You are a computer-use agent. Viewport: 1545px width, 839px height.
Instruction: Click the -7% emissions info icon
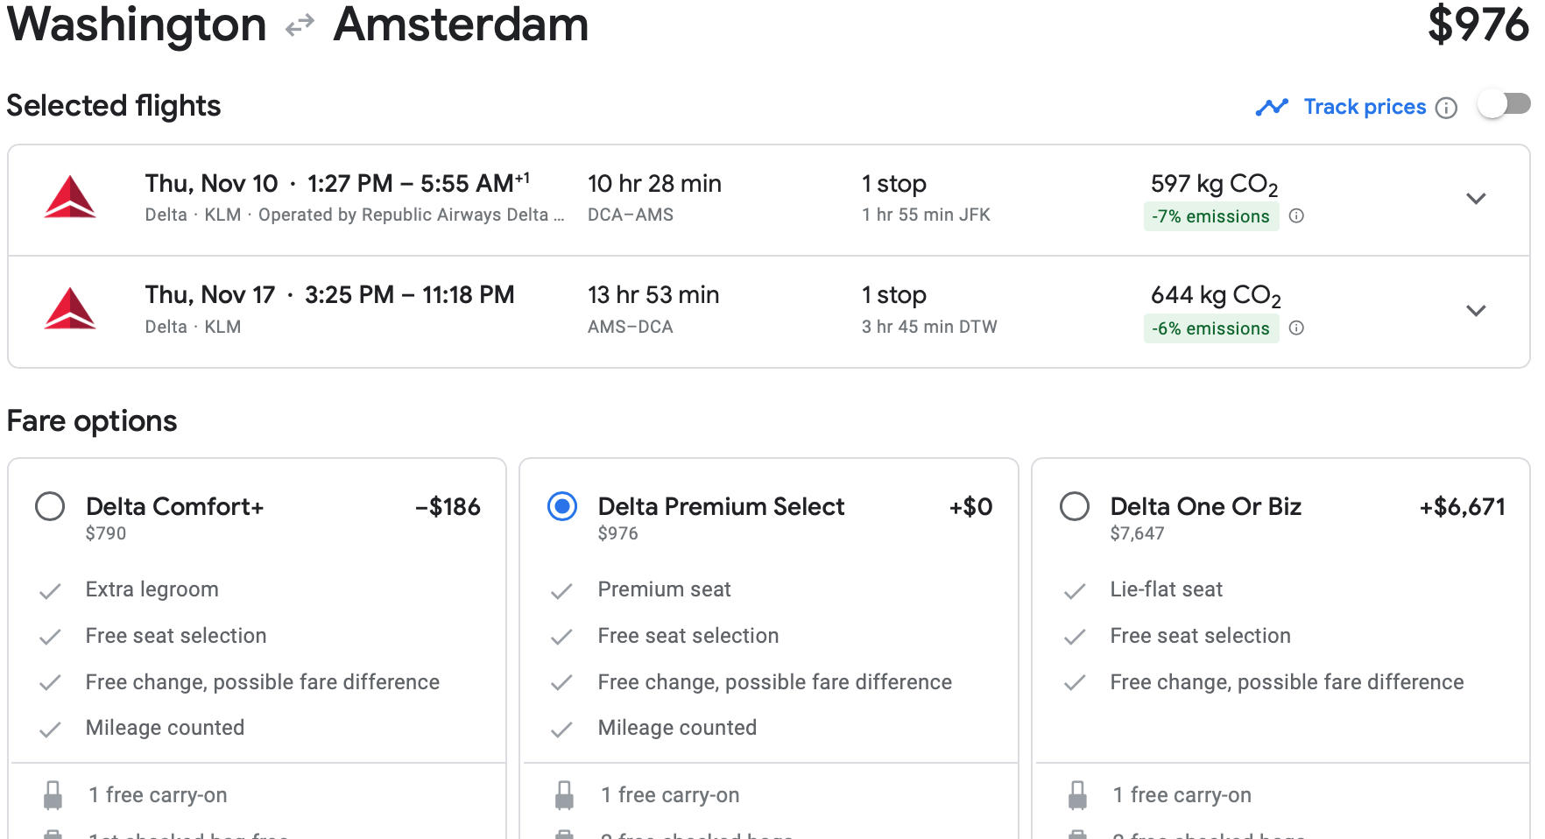pos(1297,215)
